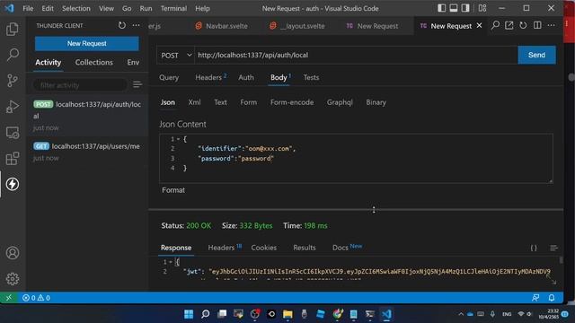Click the Format link below JSON editor

tap(173, 190)
